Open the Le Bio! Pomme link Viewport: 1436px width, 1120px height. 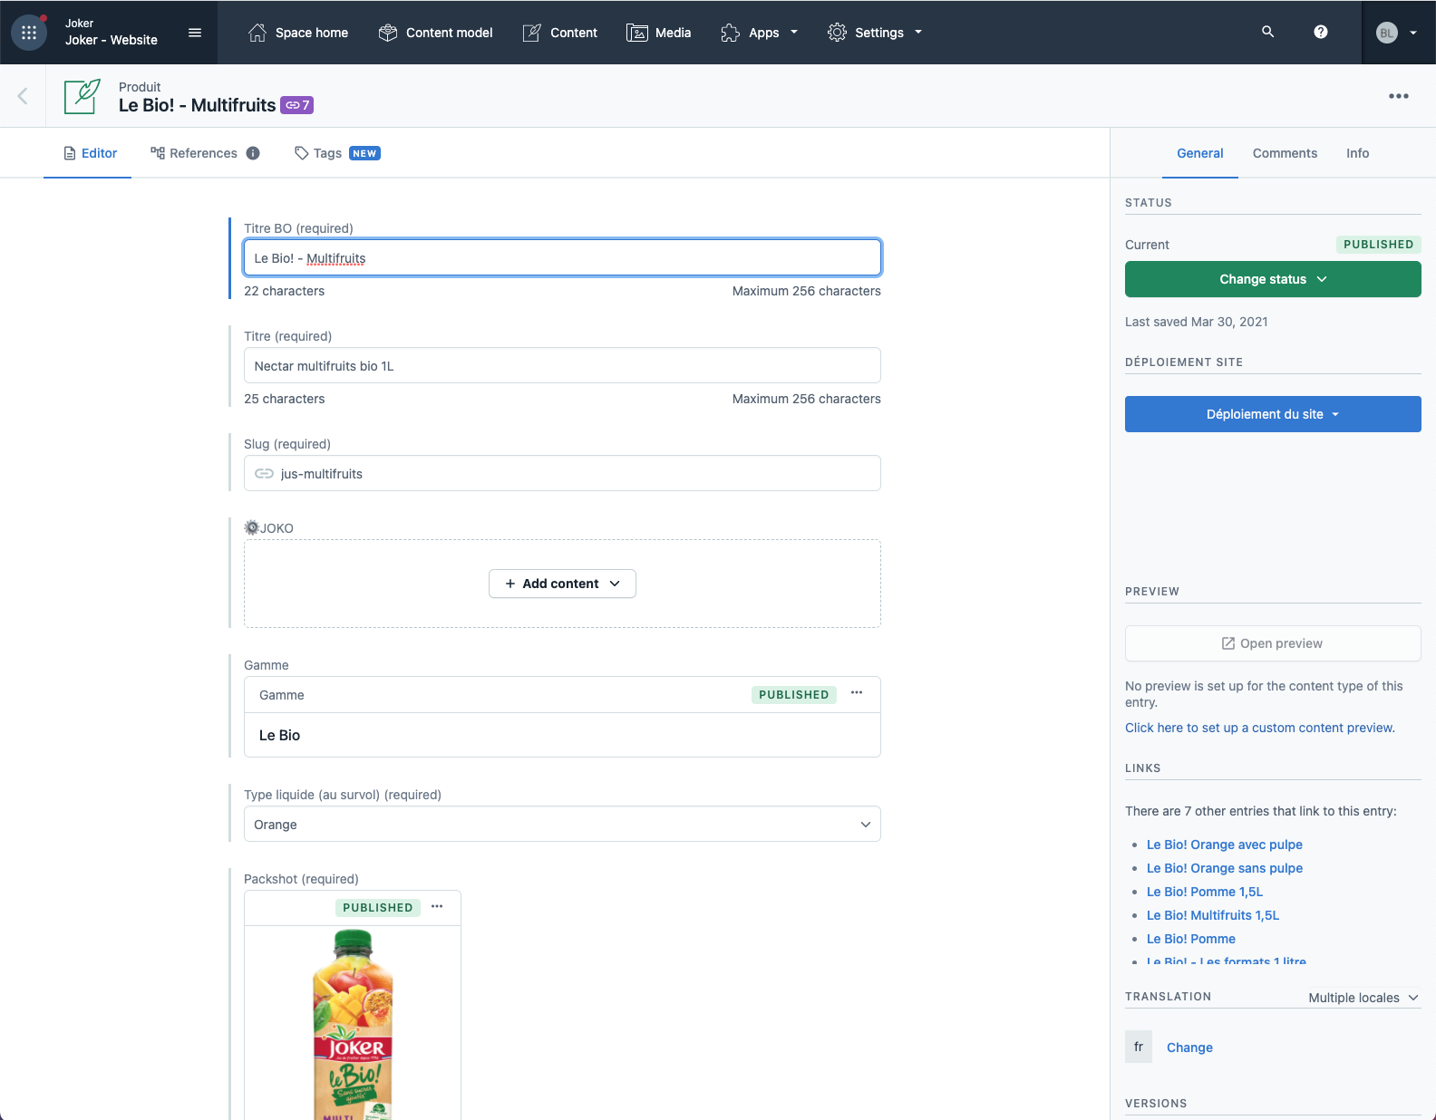click(x=1191, y=939)
